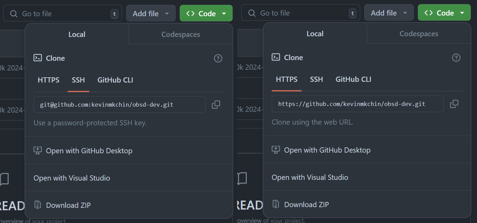Copy the HTTPS clone URL icon
Image resolution: width=477 pixels, height=223 pixels.
(454, 104)
